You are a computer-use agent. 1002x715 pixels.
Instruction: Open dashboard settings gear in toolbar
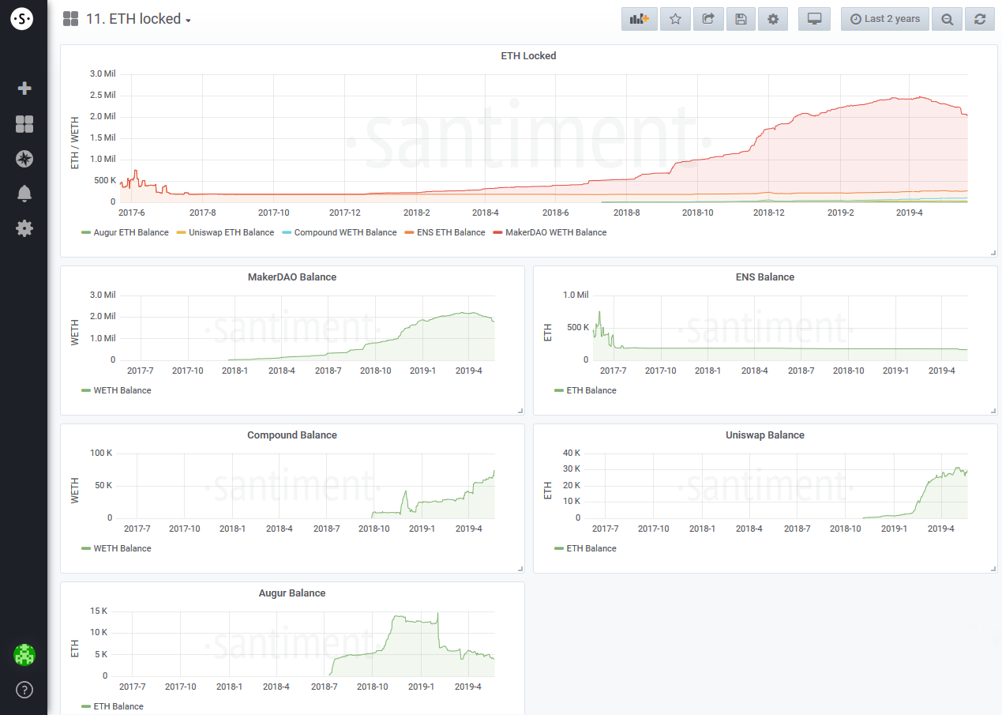[773, 19]
